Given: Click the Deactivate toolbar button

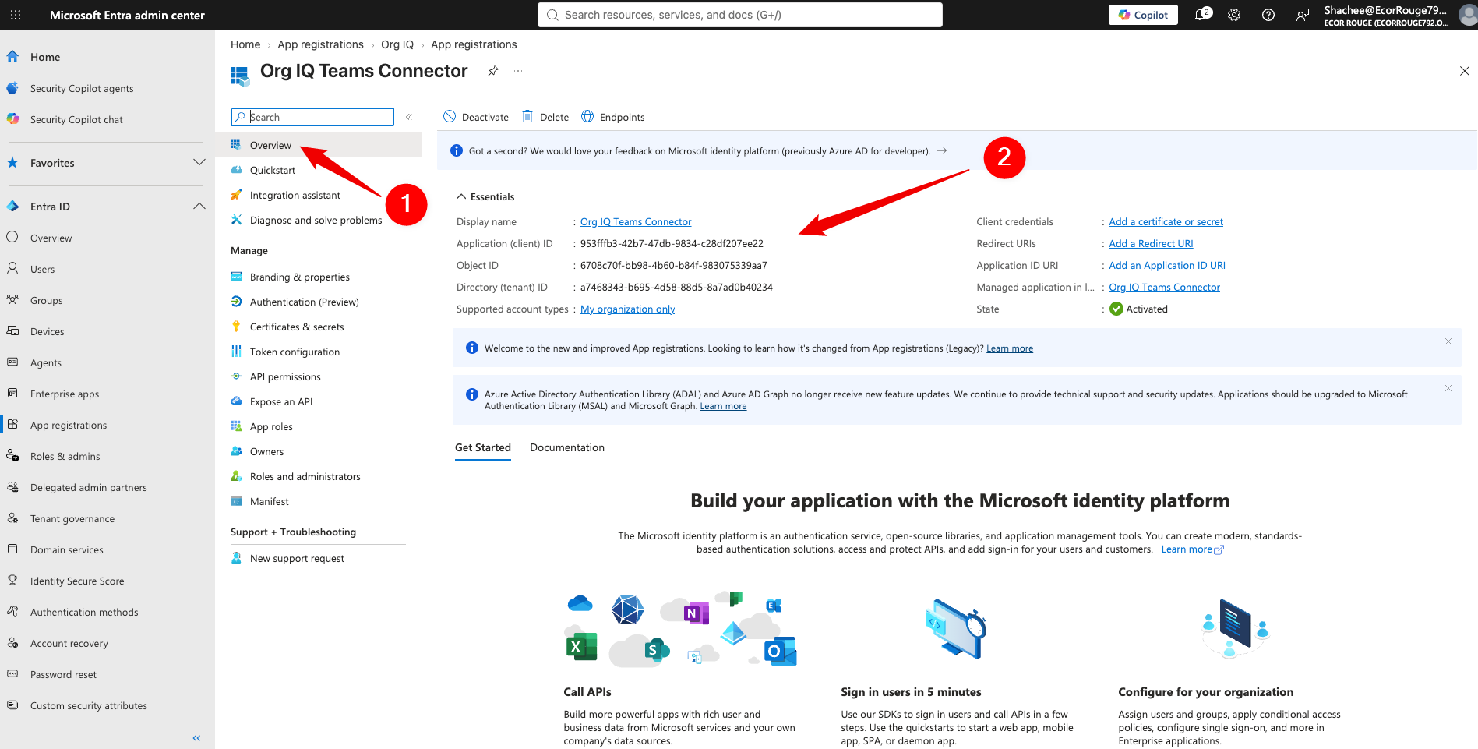Looking at the screenshot, I should tap(476, 117).
